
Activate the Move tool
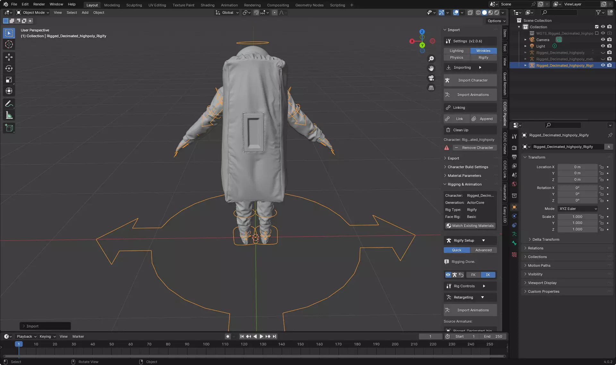[x=9, y=57]
